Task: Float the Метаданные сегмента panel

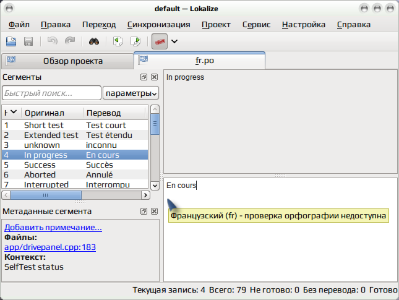Action: coord(144,211)
